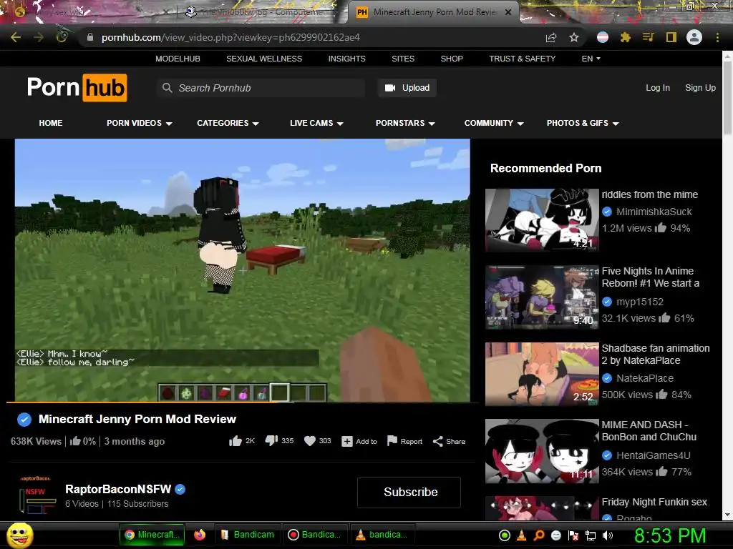
Task: Click the network tray icon
Action: pyautogui.click(x=591, y=535)
